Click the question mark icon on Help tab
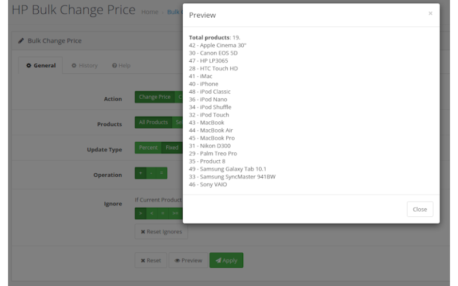458x286 pixels. (114, 66)
